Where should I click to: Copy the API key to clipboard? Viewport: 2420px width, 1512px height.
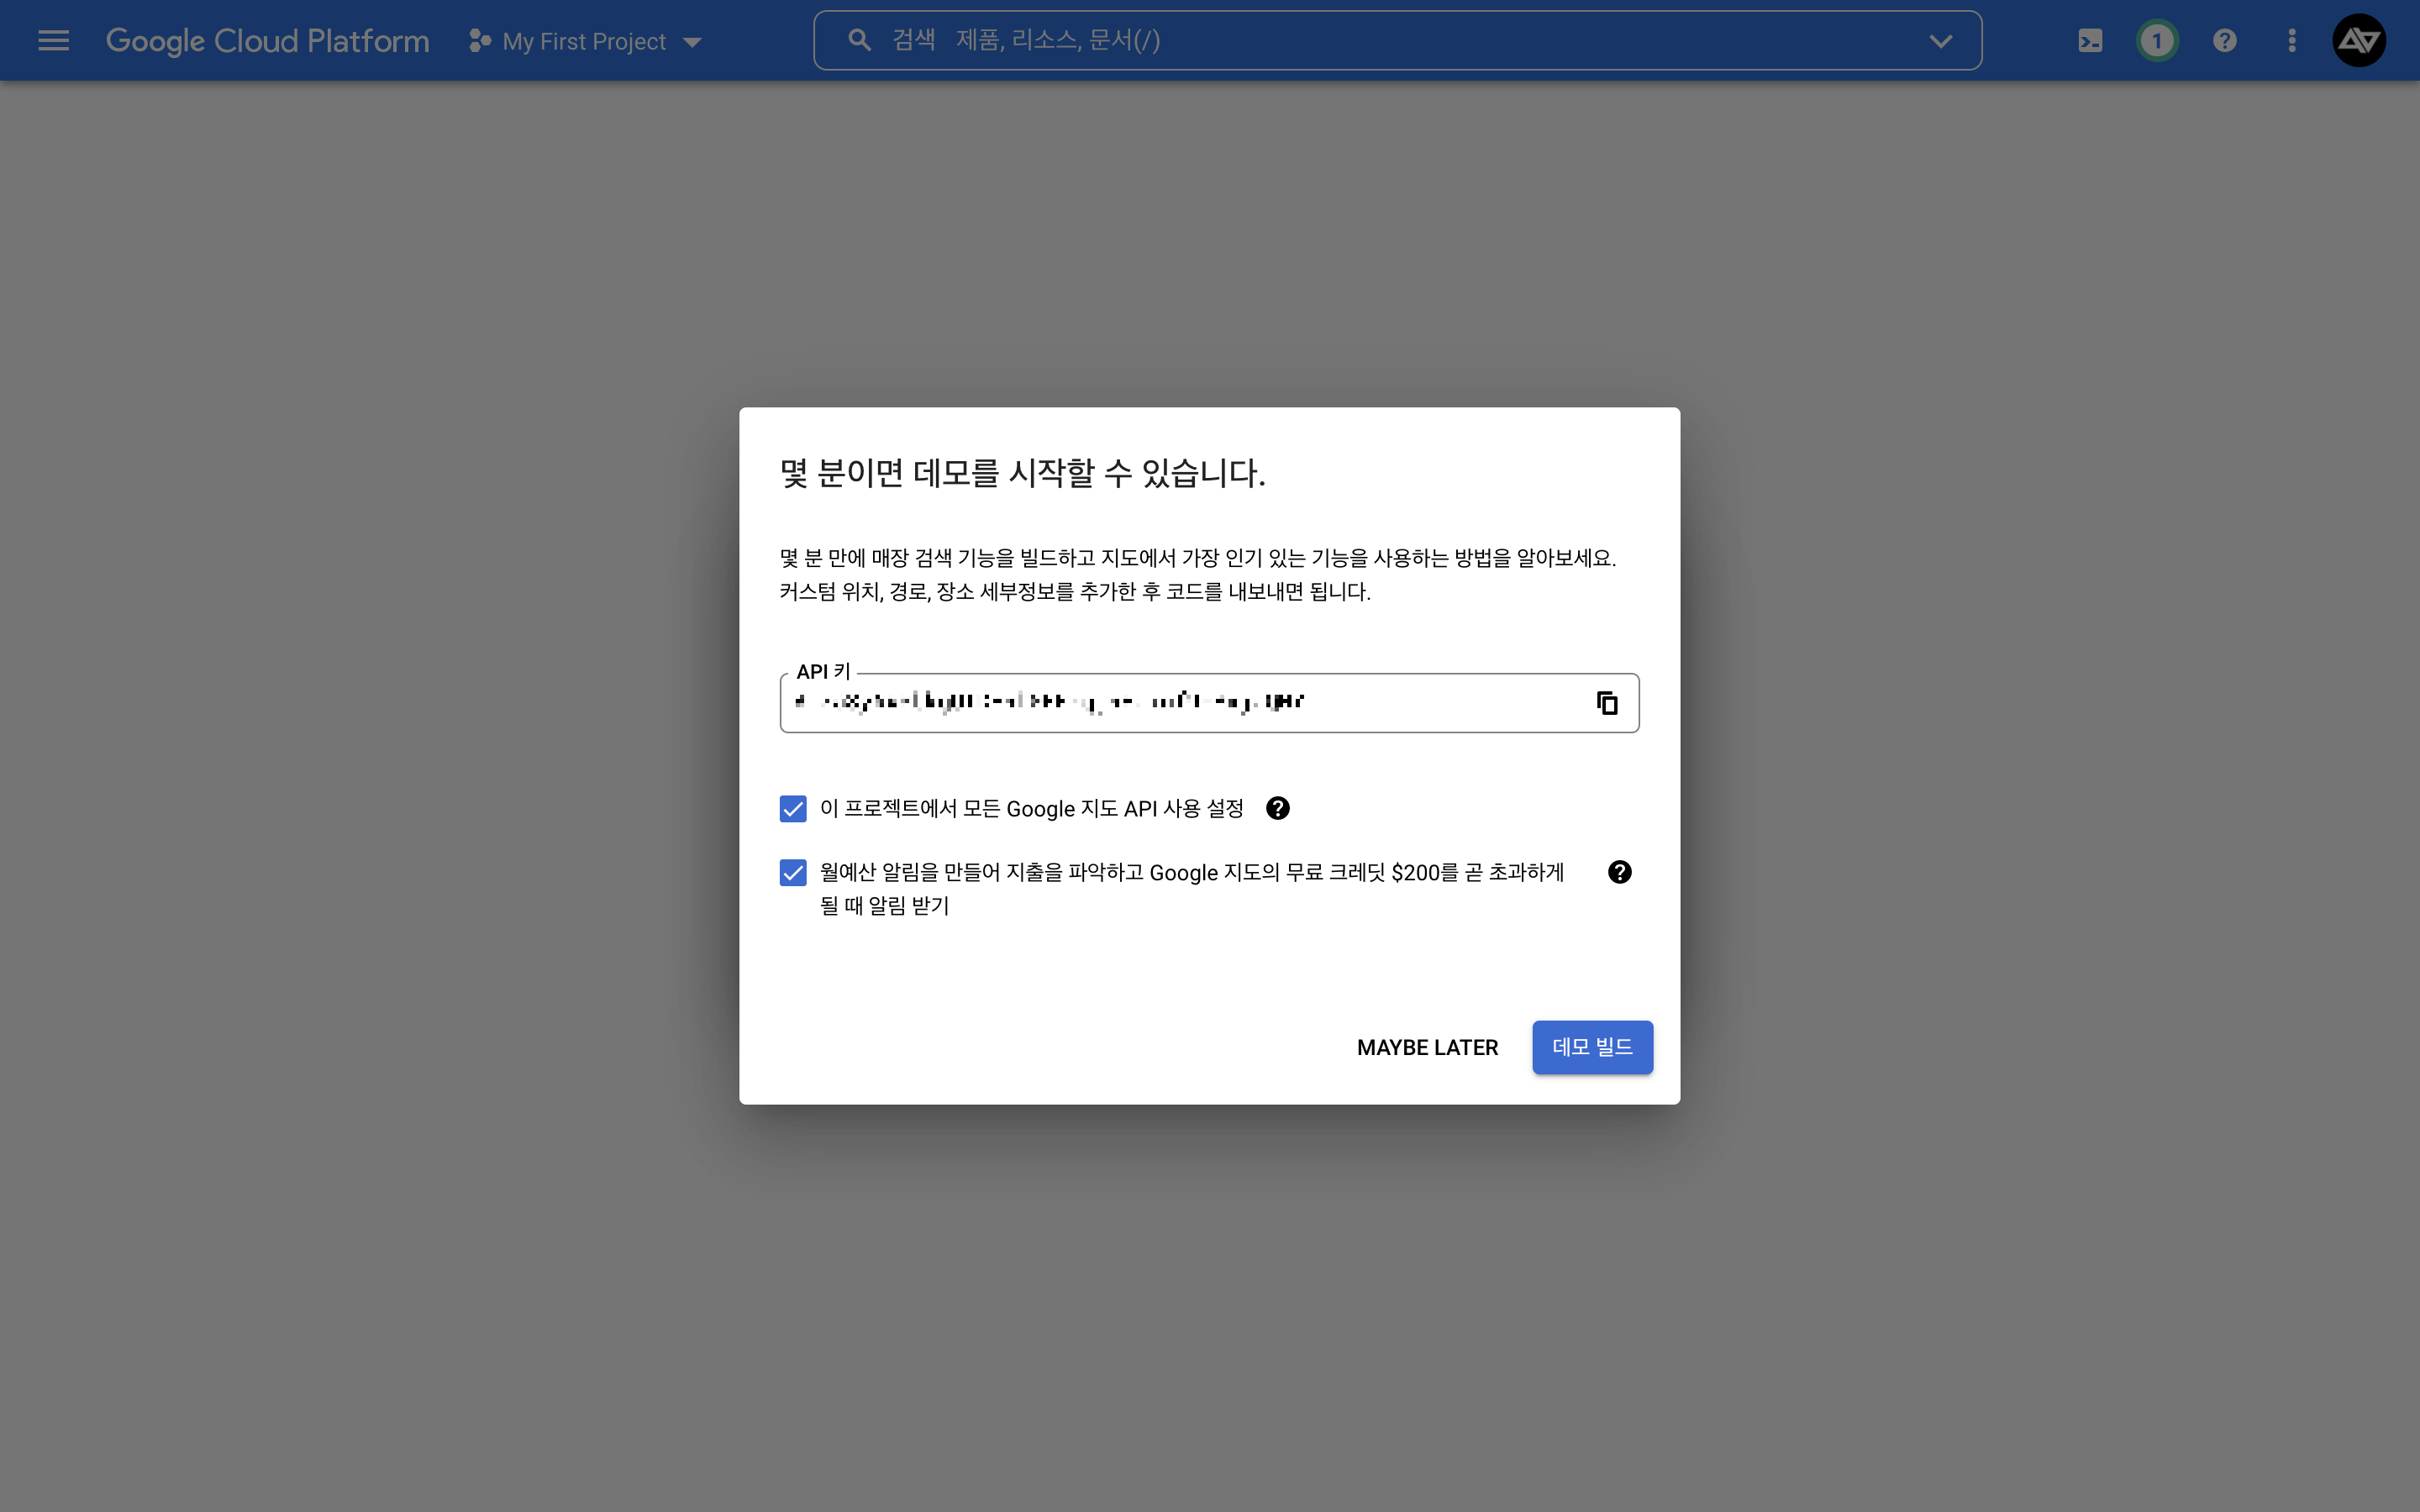click(1607, 703)
